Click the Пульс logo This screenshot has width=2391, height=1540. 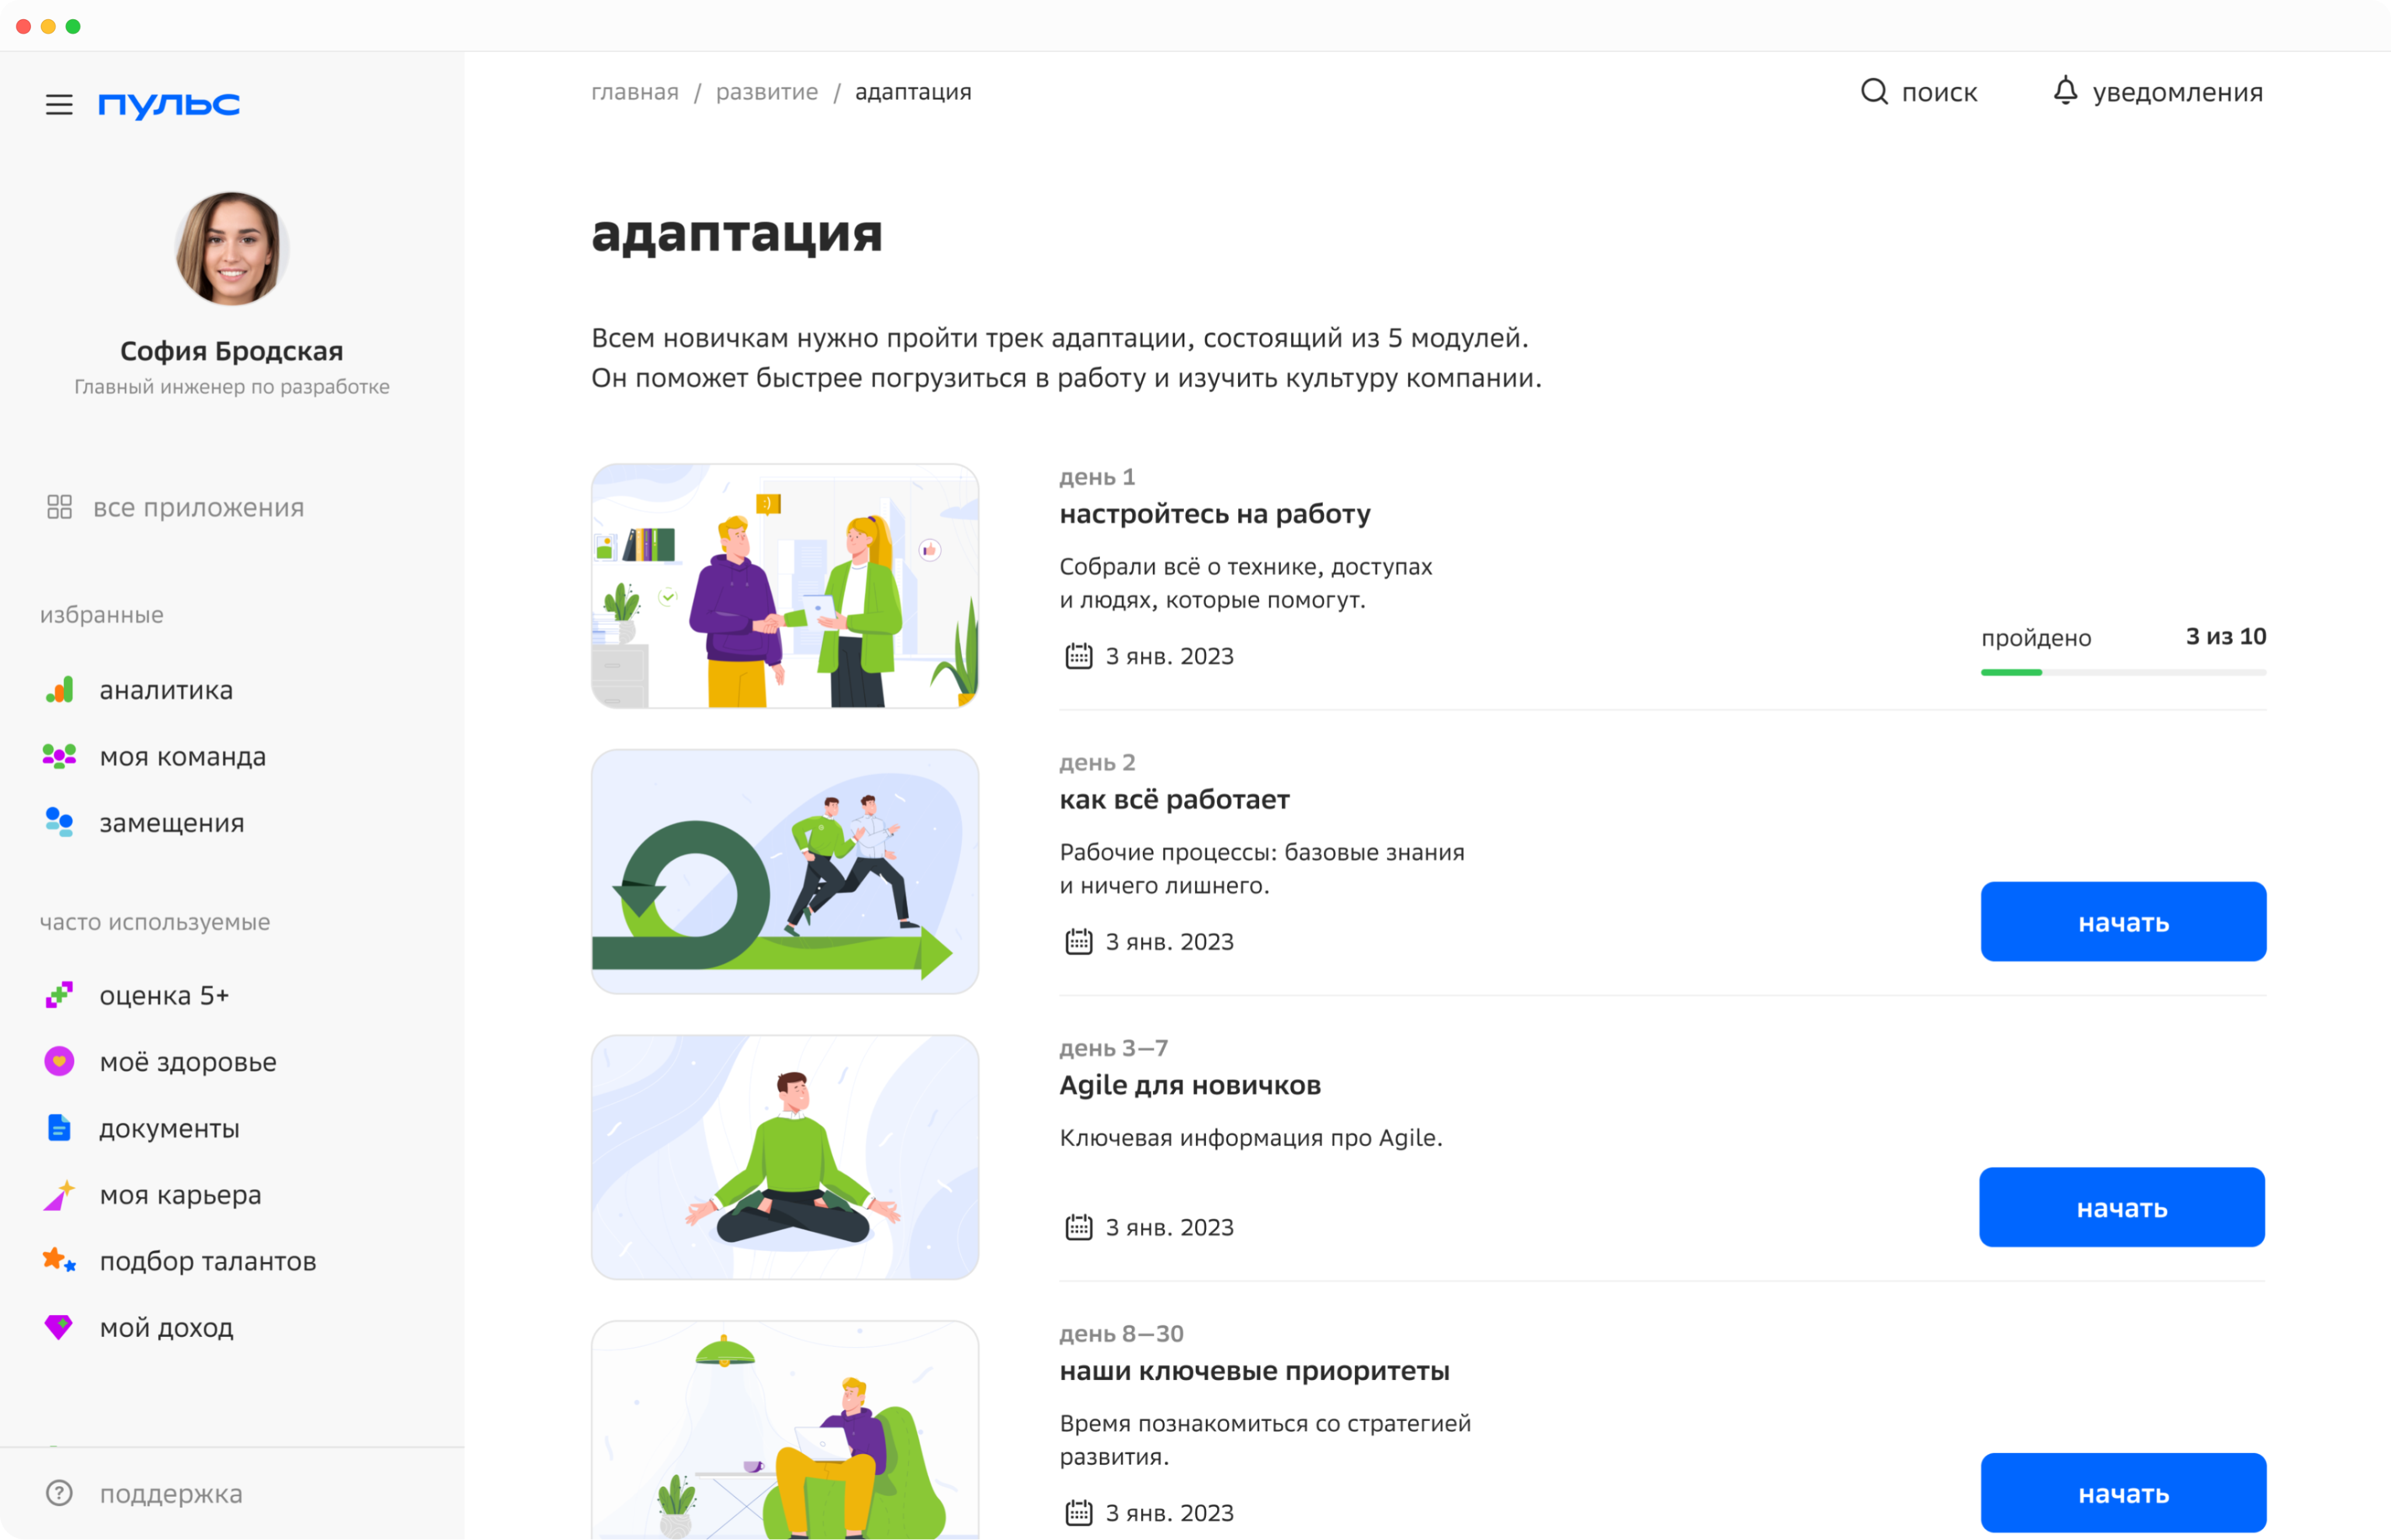click(x=169, y=105)
